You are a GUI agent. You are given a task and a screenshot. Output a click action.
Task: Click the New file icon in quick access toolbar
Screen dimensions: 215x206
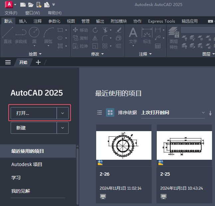pyautogui.click(x=23, y=5)
